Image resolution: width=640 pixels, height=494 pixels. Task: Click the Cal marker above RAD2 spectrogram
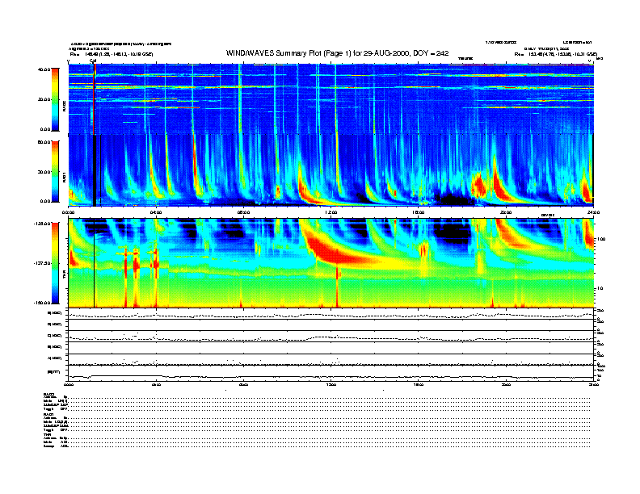(93, 61)
